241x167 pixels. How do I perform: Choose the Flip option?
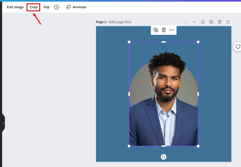[47, 7]
